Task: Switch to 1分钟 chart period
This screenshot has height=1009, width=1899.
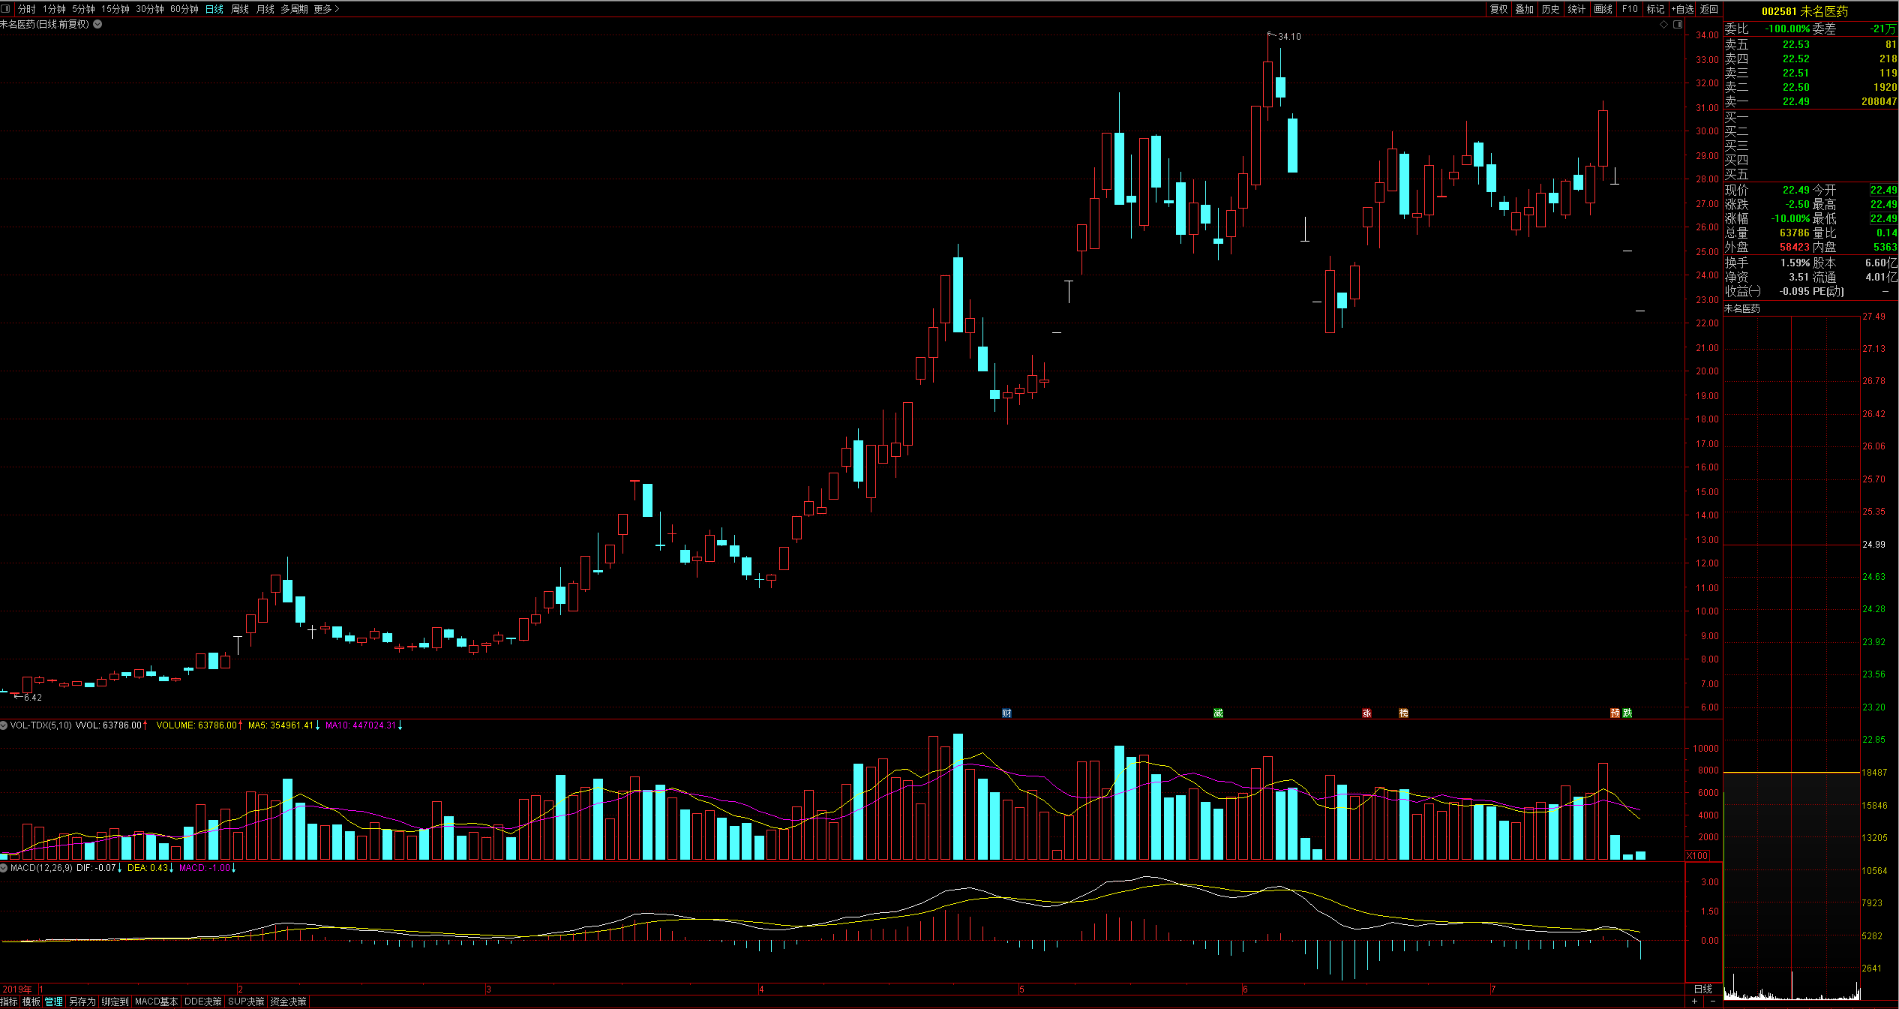Action: click(54, 9)
